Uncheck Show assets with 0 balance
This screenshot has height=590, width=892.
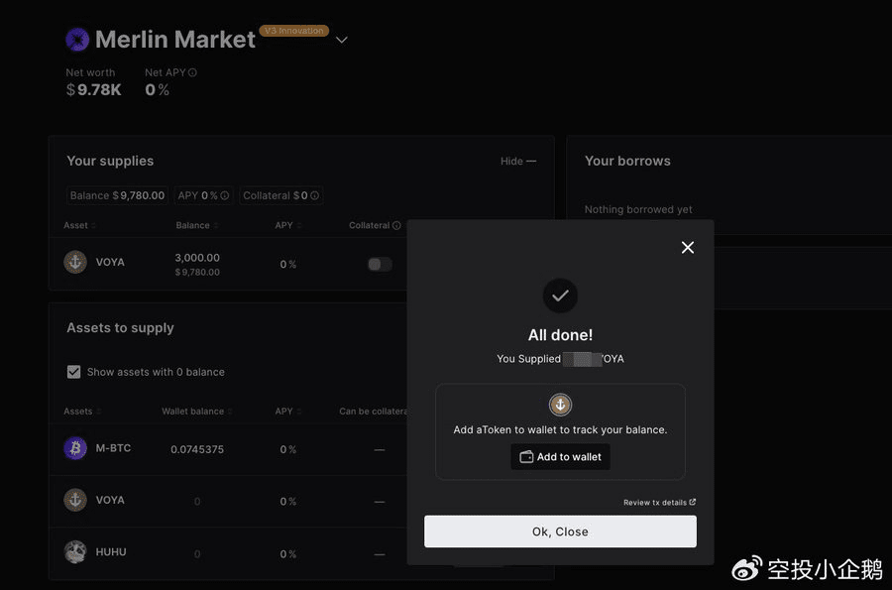74,372
